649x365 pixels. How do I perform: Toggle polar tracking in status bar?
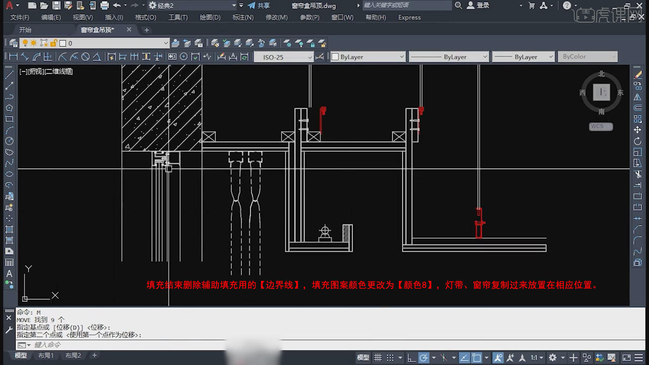click(x=424, y=358)
